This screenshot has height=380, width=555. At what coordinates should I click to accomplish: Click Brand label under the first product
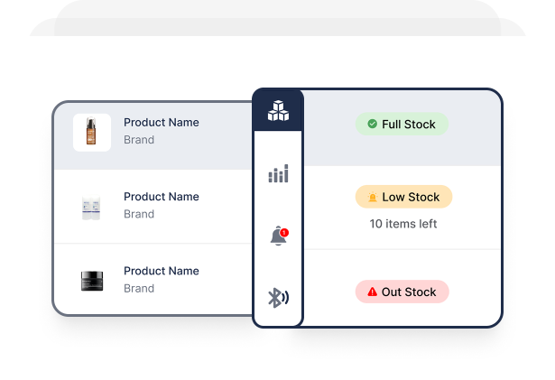[139, 141]
